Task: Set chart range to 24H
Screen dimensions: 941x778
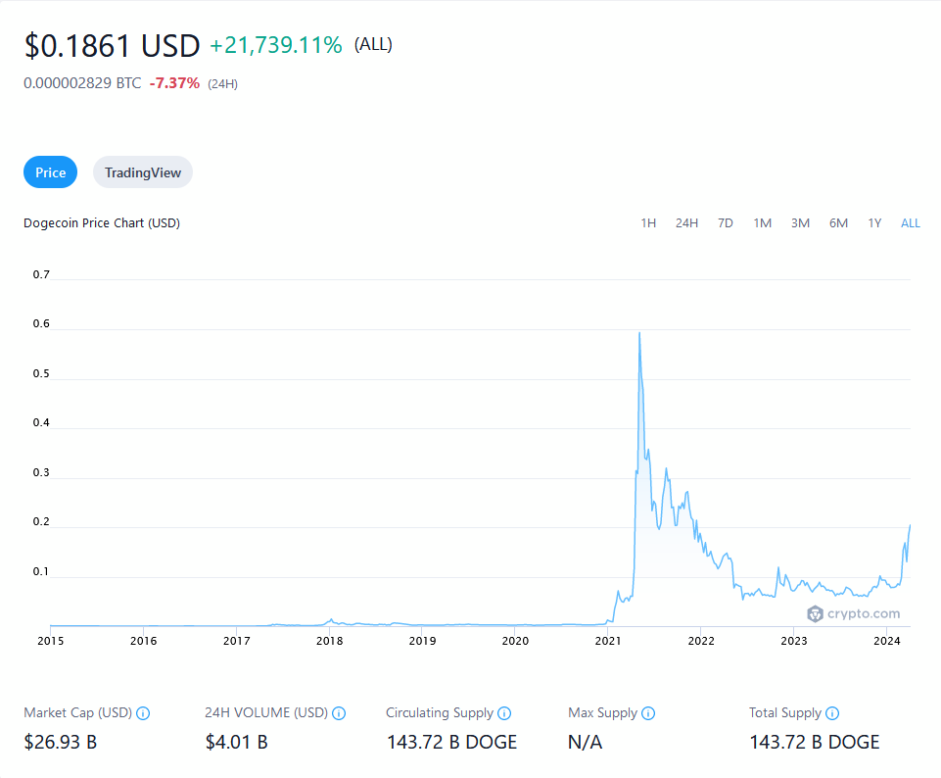Action: coord(686,223)
